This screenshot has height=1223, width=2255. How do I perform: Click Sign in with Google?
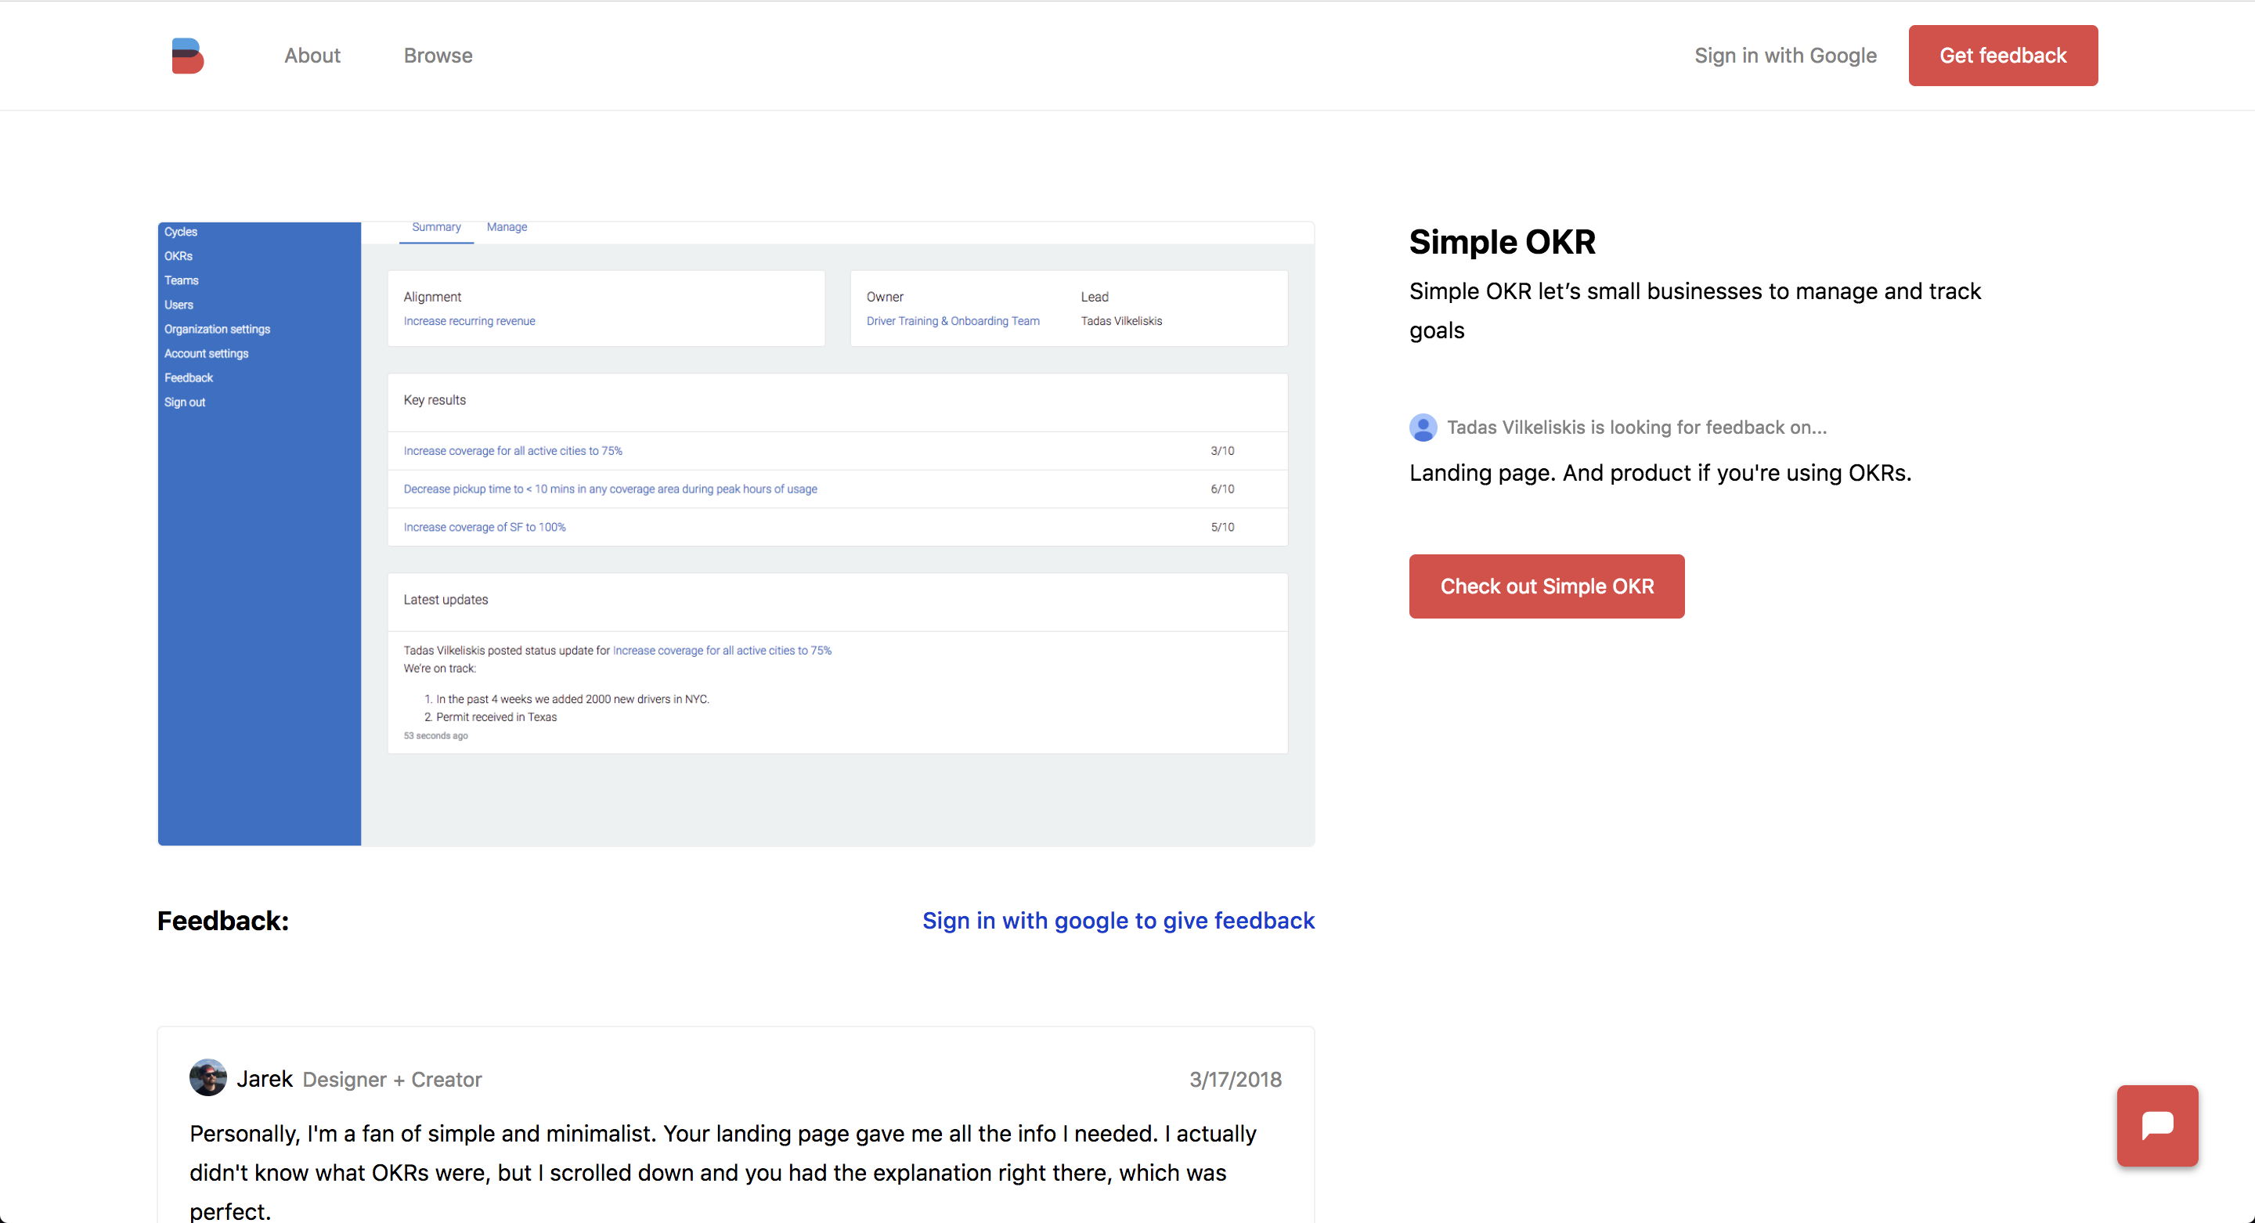coord(1785,55)
